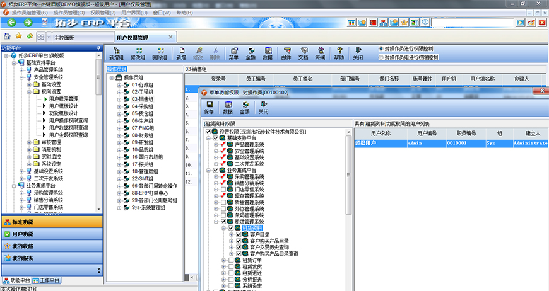Click the 新增组 (add group) toolbar icon

115,53
